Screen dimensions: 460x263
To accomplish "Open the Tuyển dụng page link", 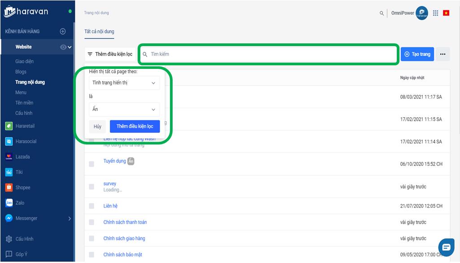I will (x=114, y=161).
